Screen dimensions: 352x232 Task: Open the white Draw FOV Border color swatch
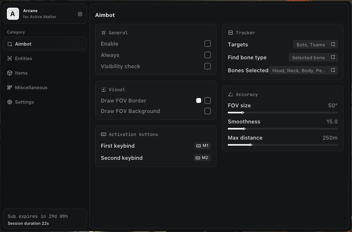pyautogui.click(x=199, y=100)
